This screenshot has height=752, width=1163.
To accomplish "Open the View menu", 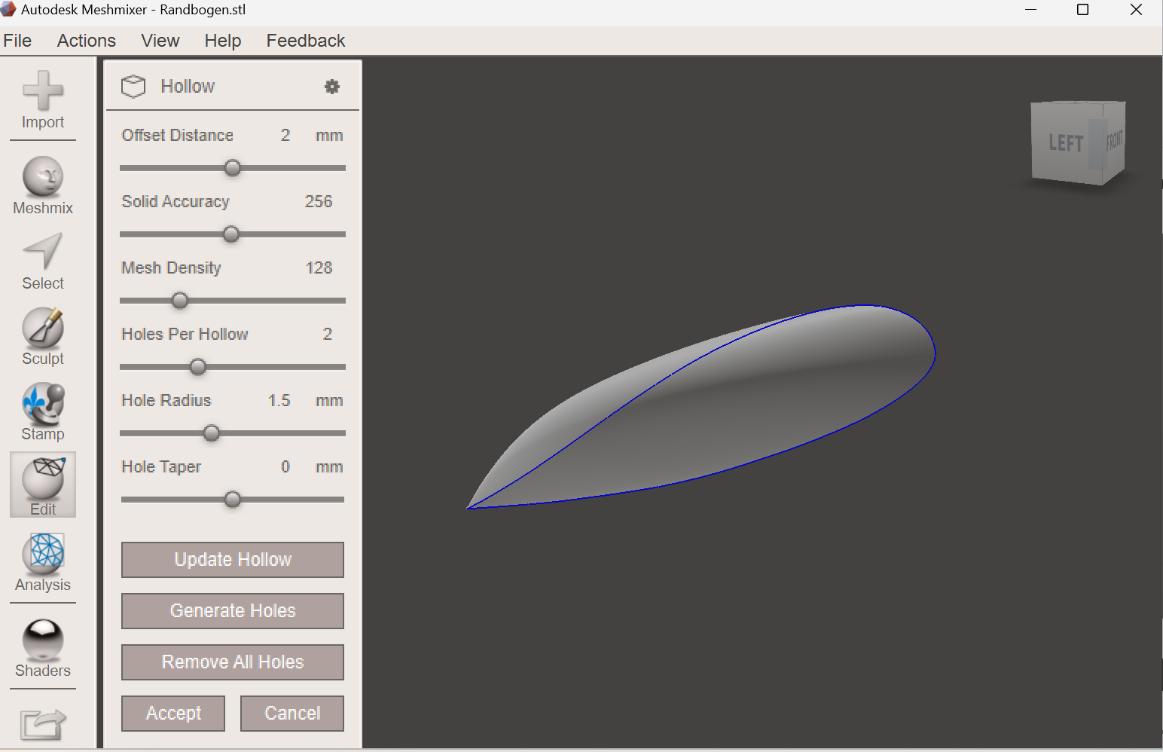I will (160, 40).
